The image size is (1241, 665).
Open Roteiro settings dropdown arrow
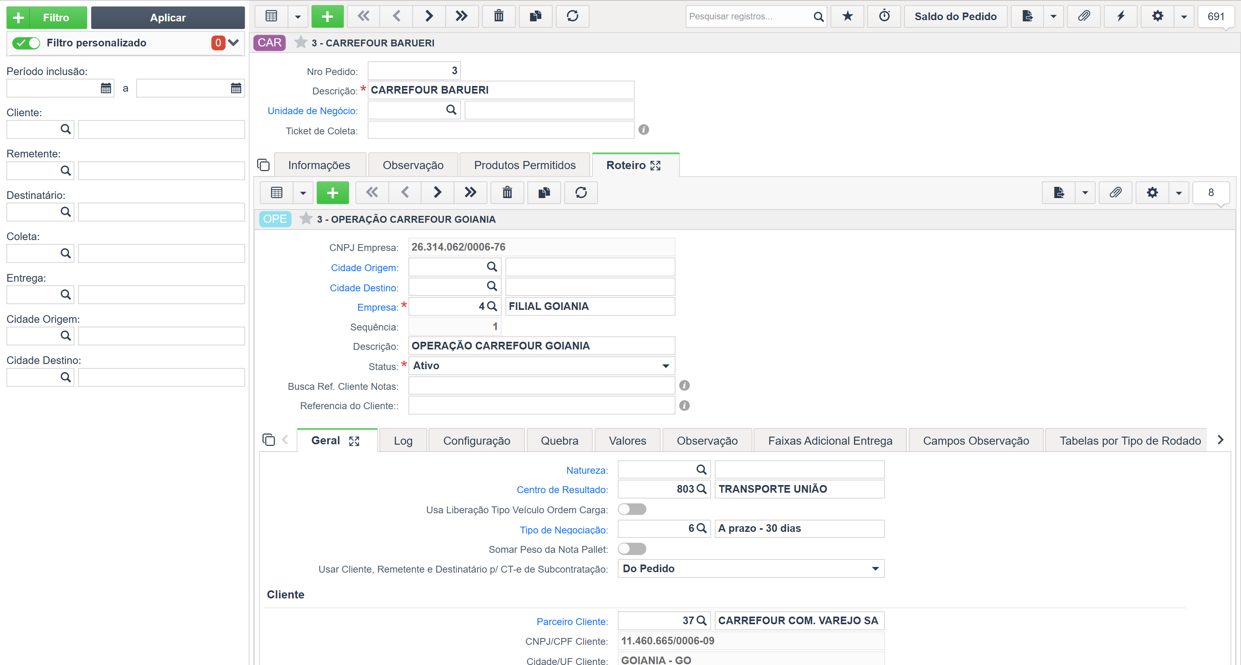(1179, 193)
